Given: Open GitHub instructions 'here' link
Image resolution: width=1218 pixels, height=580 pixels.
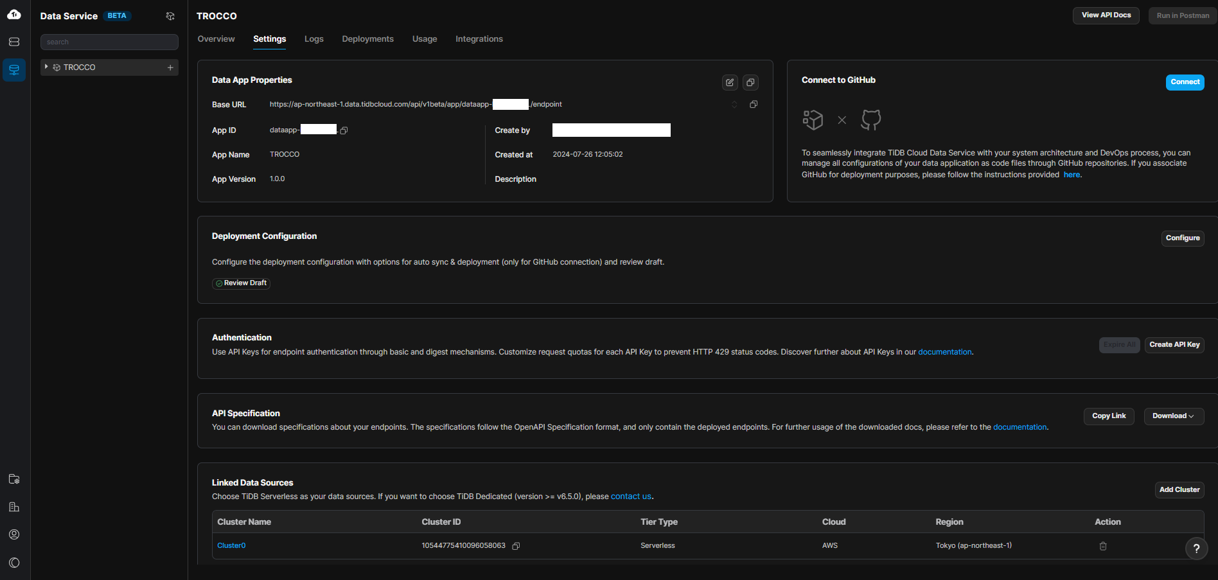Looking at the screenshot, I should (x=1072, y=175).
